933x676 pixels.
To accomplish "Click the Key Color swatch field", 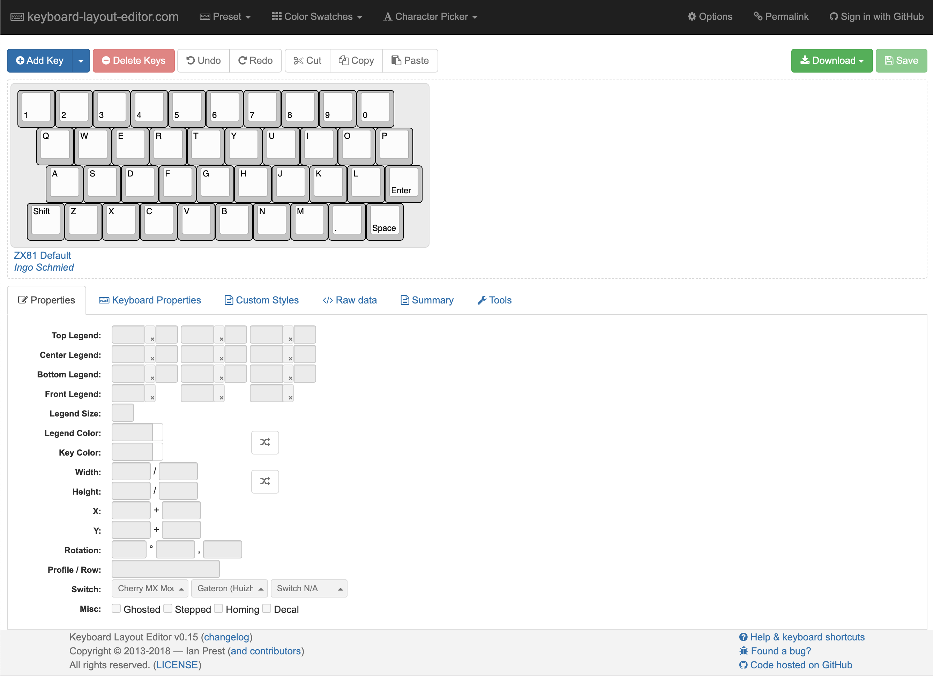I will click(132, 452).
